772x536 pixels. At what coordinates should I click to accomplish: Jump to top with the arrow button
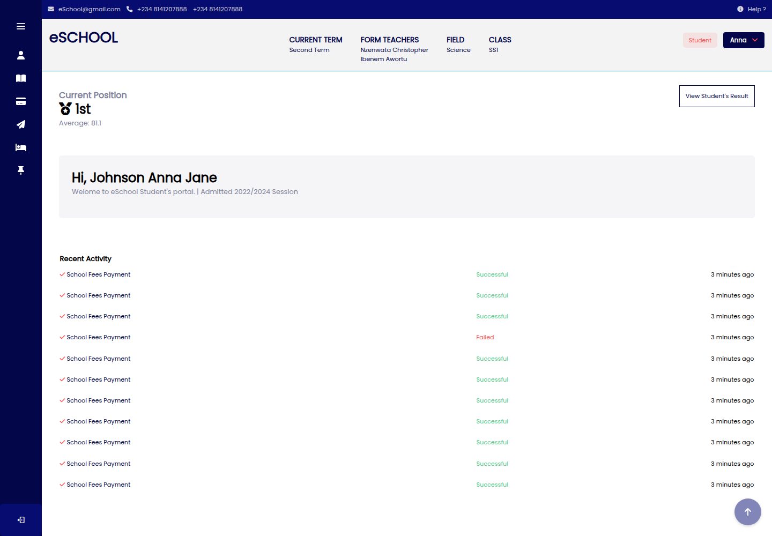[748, 512]
